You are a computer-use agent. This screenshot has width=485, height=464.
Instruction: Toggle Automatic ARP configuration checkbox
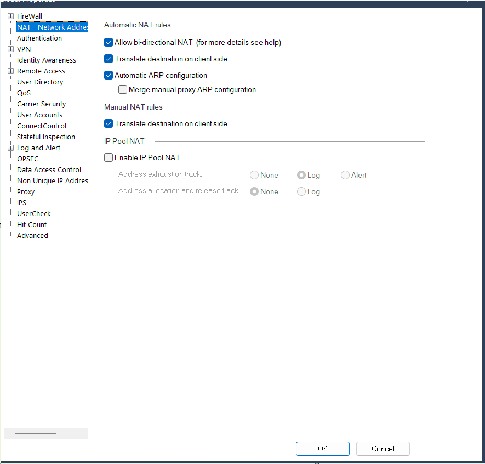coord(109,75)
